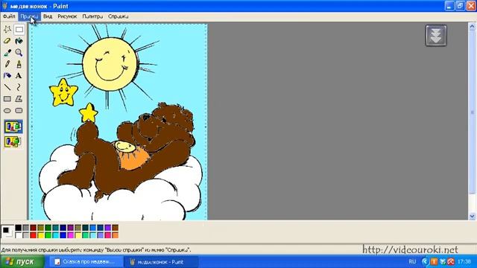Pick the dark purple palette color
This screenshot has height=268, width=477.
71,228
